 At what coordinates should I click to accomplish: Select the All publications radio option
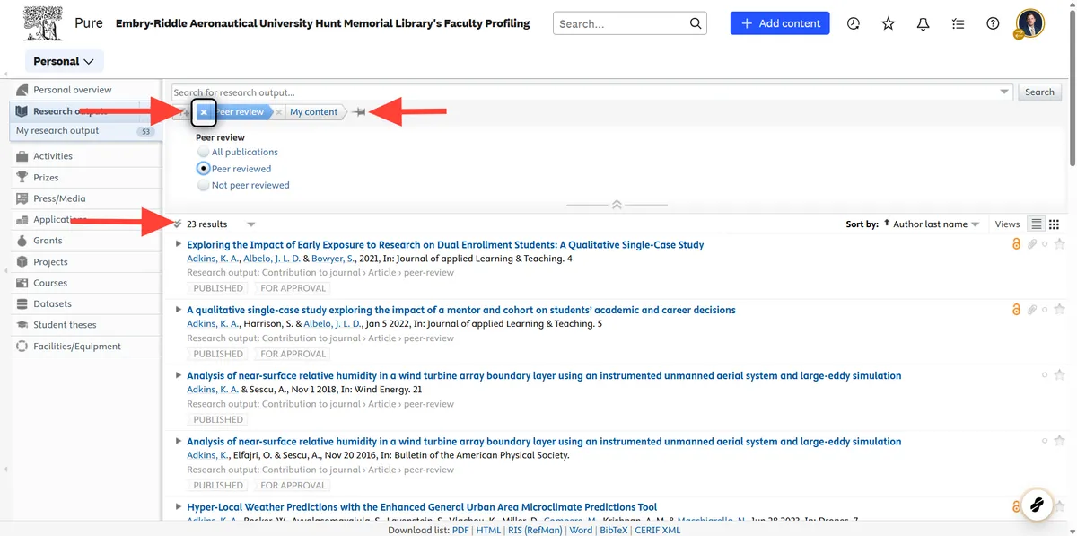[204, 152]
